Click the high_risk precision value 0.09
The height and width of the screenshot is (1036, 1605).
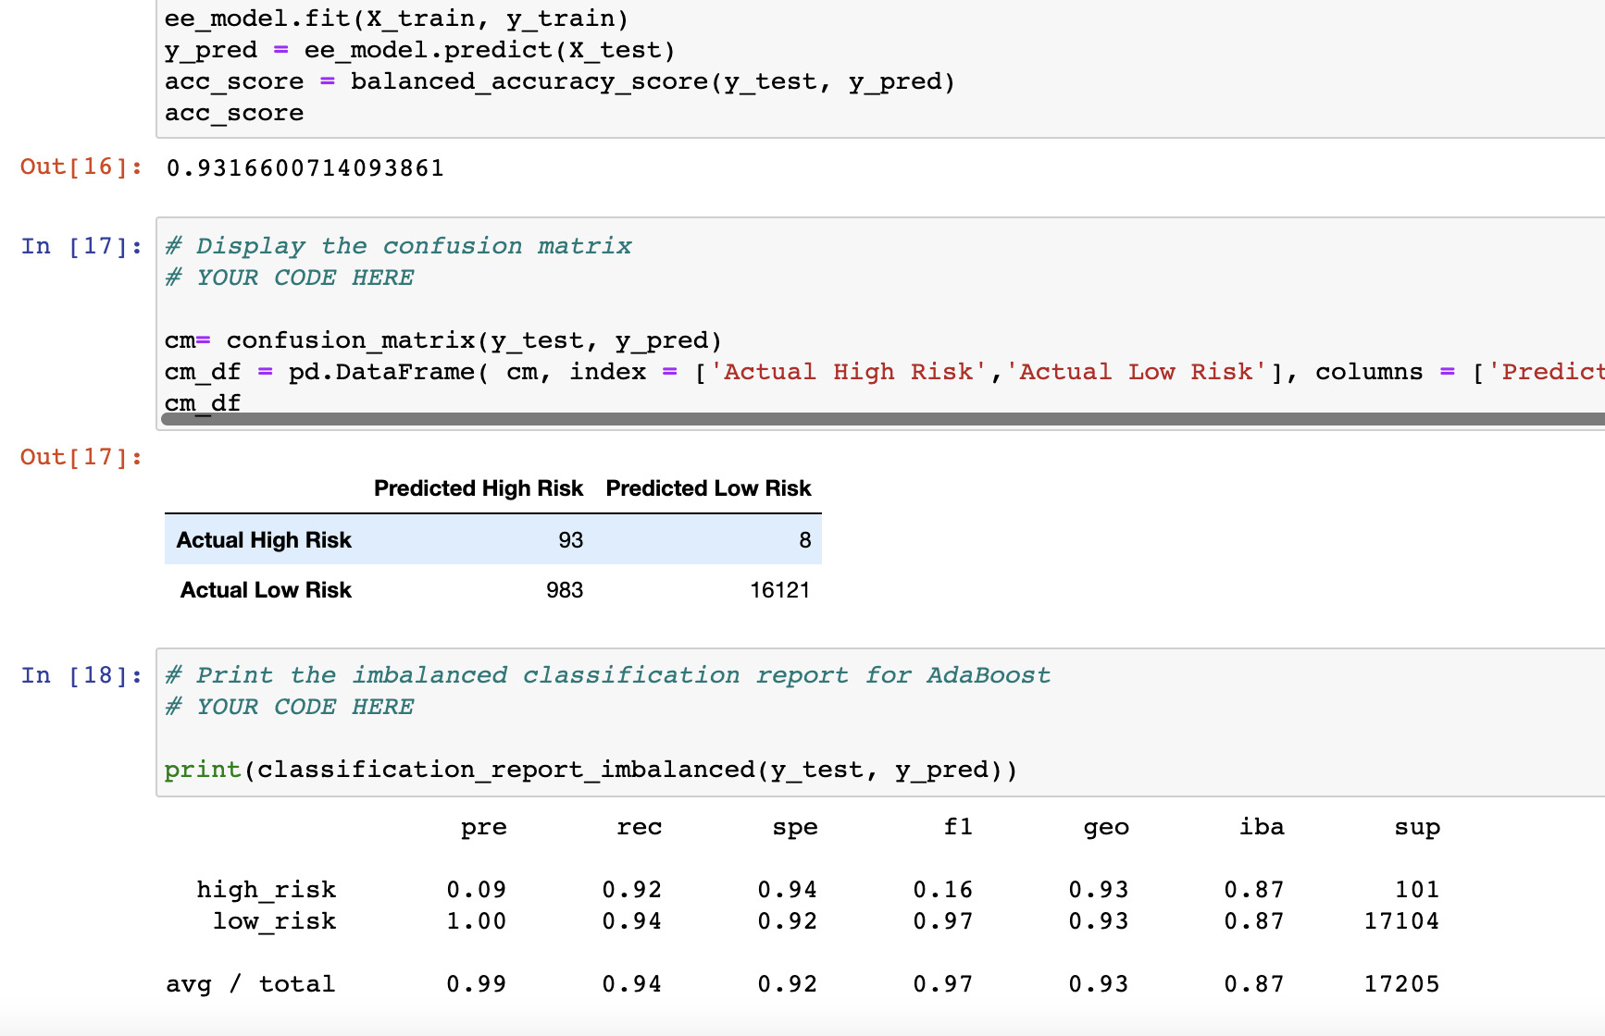[x=477, y=890]
